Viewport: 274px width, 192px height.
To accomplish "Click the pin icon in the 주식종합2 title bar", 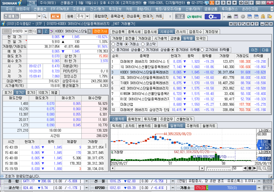I will 252,24.
